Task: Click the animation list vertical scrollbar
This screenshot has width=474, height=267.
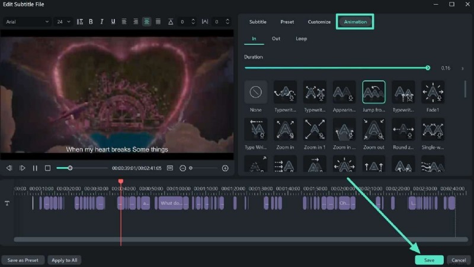Action: pos(465,89)
